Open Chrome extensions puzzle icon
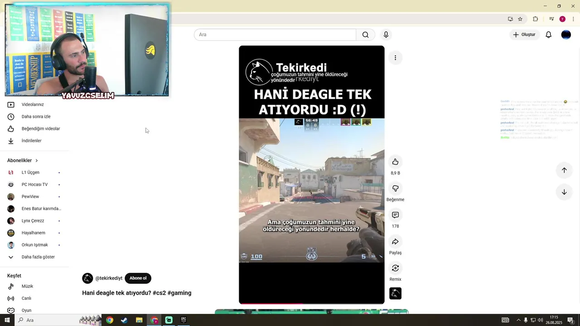This screenshot has height=326, width=580. coord(536,19)
